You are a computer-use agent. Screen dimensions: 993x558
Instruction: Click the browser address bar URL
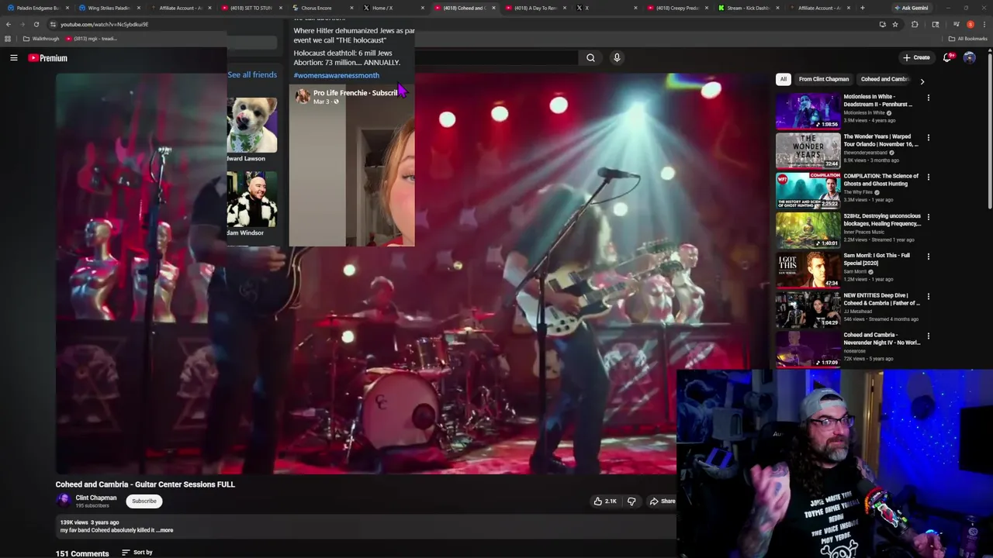coord(104,24)
